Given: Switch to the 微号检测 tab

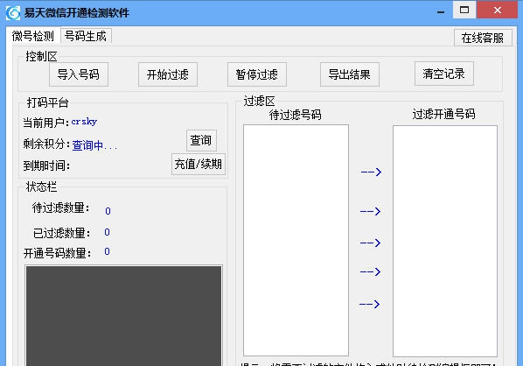Looking at the screenshot, I should [33, 36].
